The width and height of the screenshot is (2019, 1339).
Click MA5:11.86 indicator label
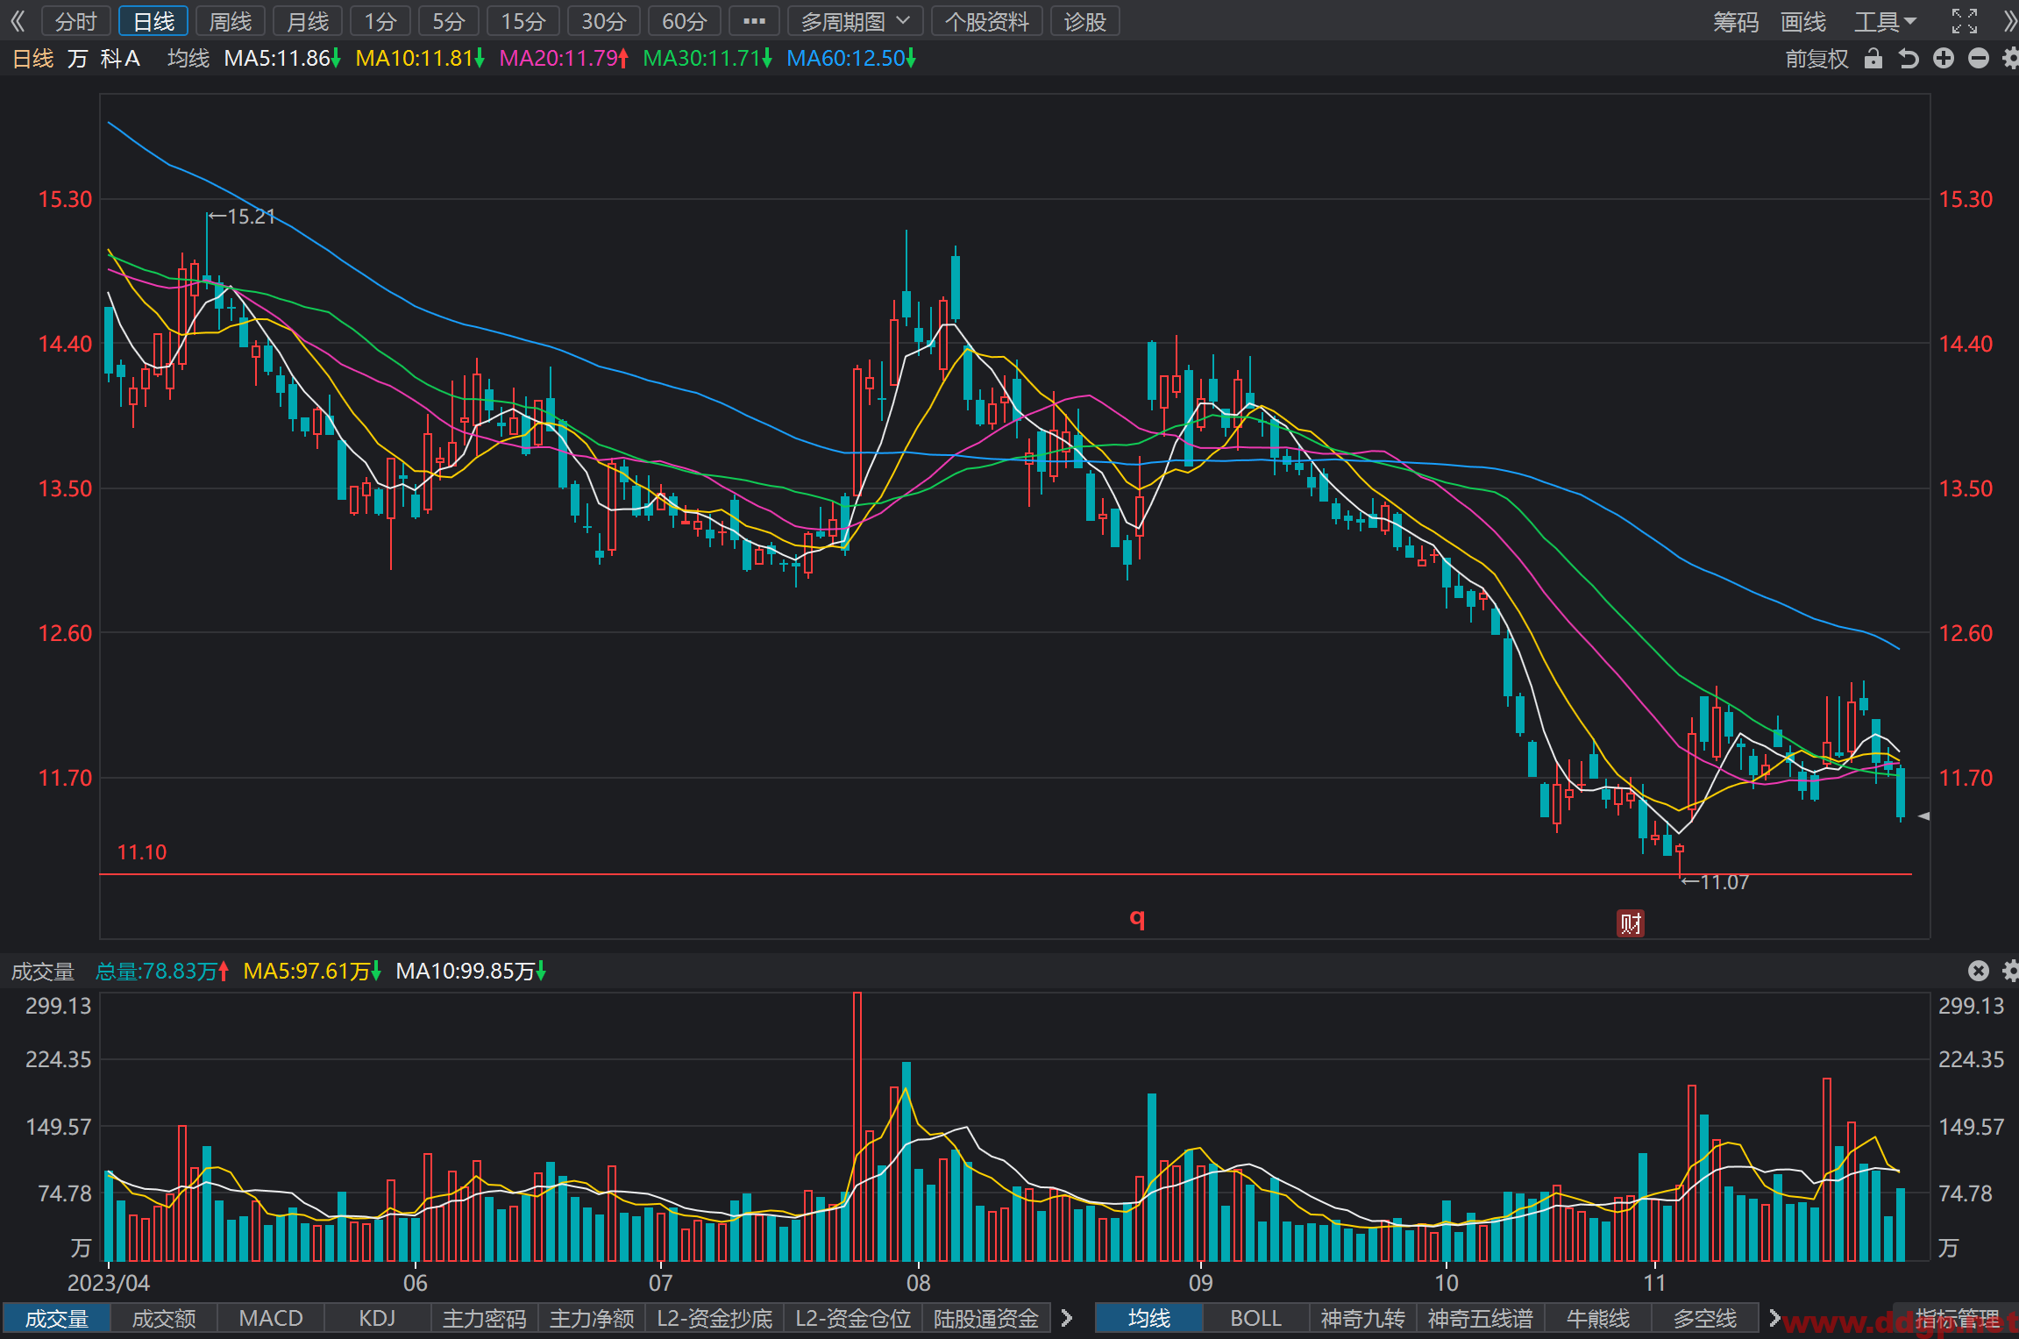(x=282, y=59)
